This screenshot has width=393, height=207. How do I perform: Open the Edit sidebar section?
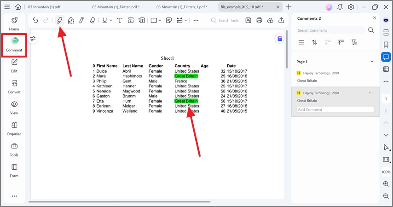click(x=14, y=66)
